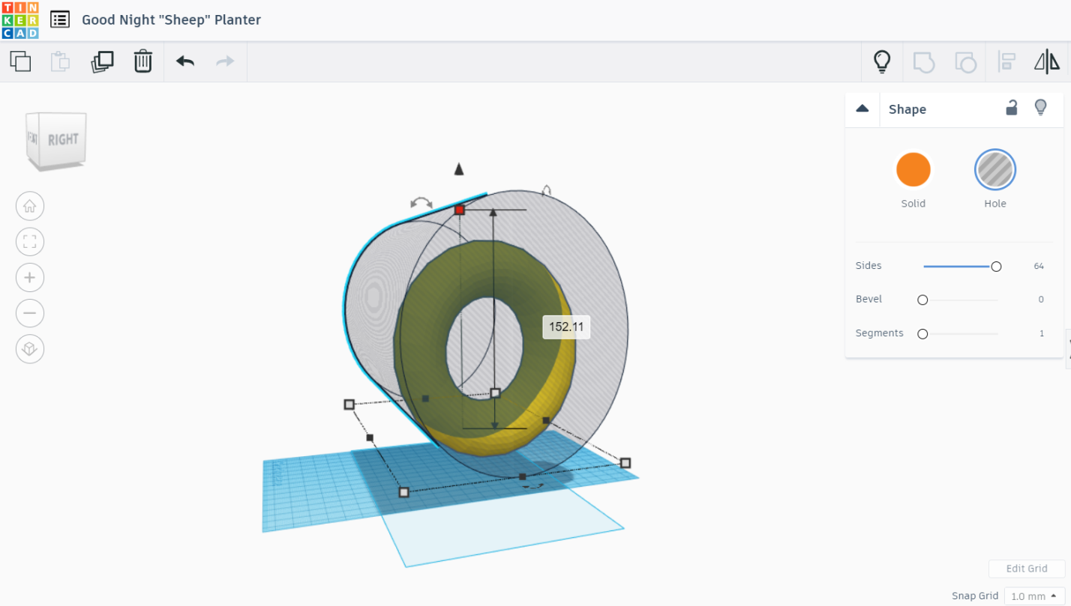Screen dimensions: 1071x606
Task: Click the Segments value 1
Action: point(1042,333)
